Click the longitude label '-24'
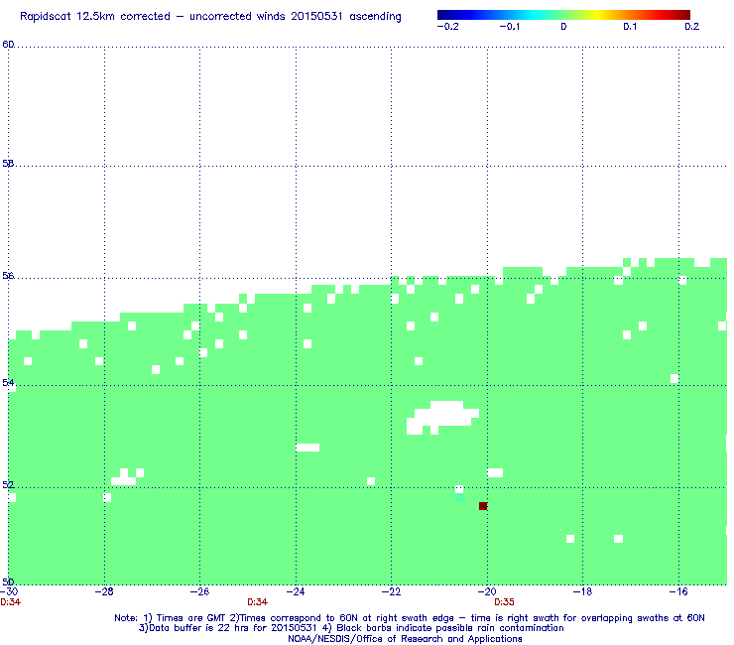The height and width of the screenshot is (645, 734). (x=296, y=592)
